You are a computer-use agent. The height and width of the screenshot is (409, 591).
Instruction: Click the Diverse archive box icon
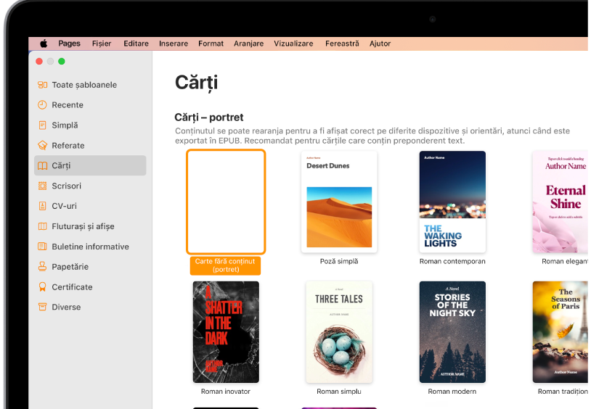pos(42,307)
